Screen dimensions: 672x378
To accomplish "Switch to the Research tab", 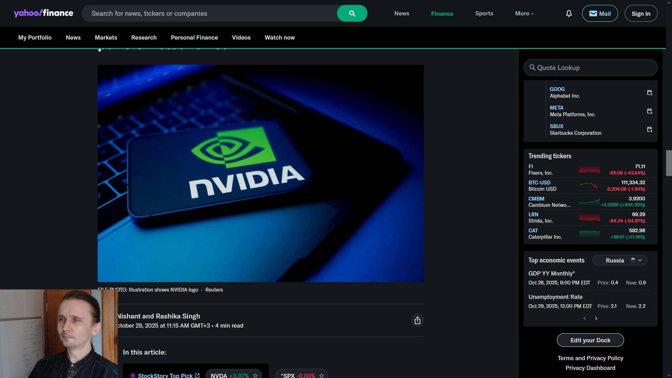I will click(144, 37).
